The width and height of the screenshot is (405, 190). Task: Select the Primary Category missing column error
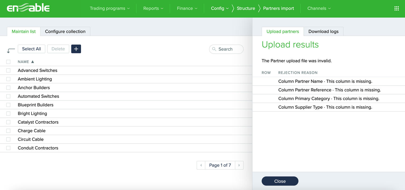[329, 99]
